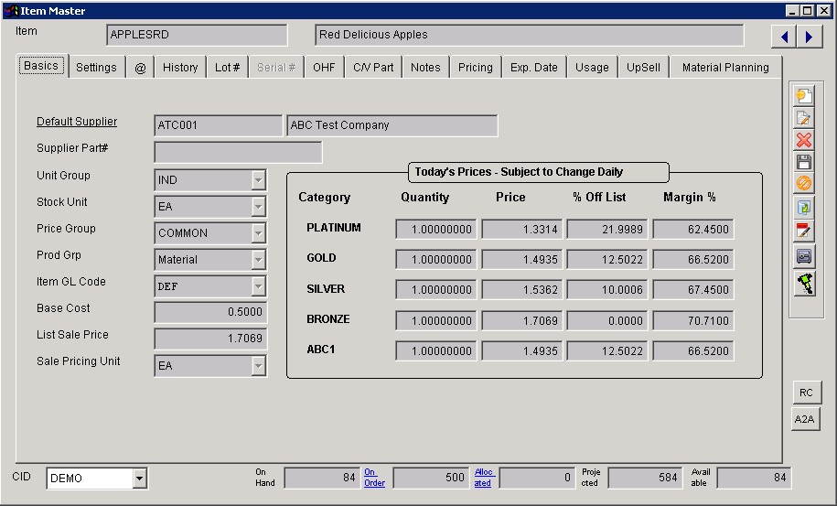The image size is (837, 506).
Task: Click the Supplier Part# input field
Action: coord(238,152)
